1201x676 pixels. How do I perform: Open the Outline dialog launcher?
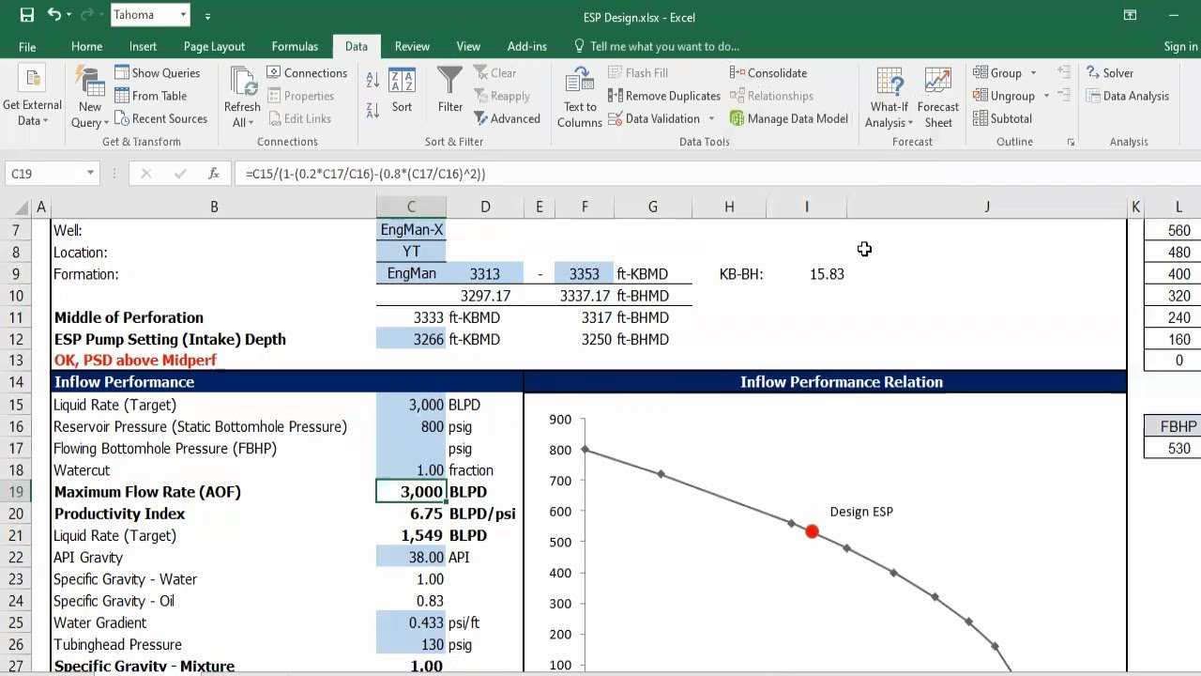1071,142
